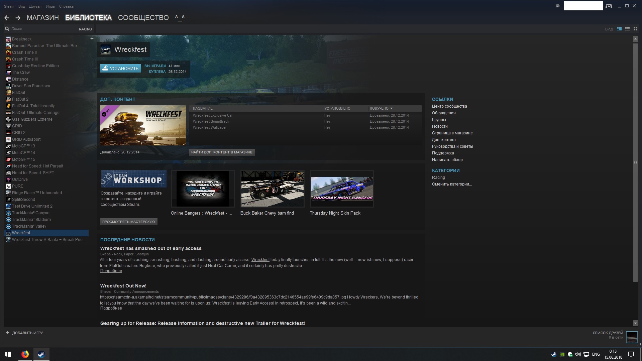Open the Вид menu
The width and height of the screenshot is (642, 361).
point(22,6)
